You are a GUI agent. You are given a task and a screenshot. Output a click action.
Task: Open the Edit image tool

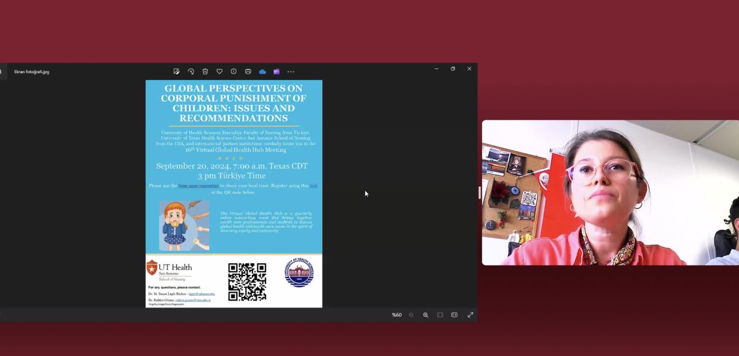click(x=177, y=71)
